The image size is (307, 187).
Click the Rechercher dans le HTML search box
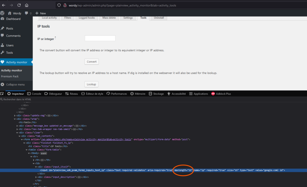click(x=18, y=99)
